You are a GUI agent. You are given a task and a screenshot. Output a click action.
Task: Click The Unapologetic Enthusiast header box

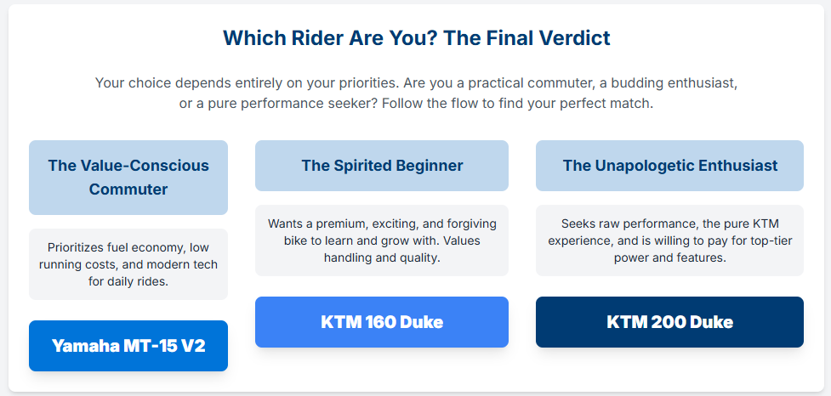669,166
